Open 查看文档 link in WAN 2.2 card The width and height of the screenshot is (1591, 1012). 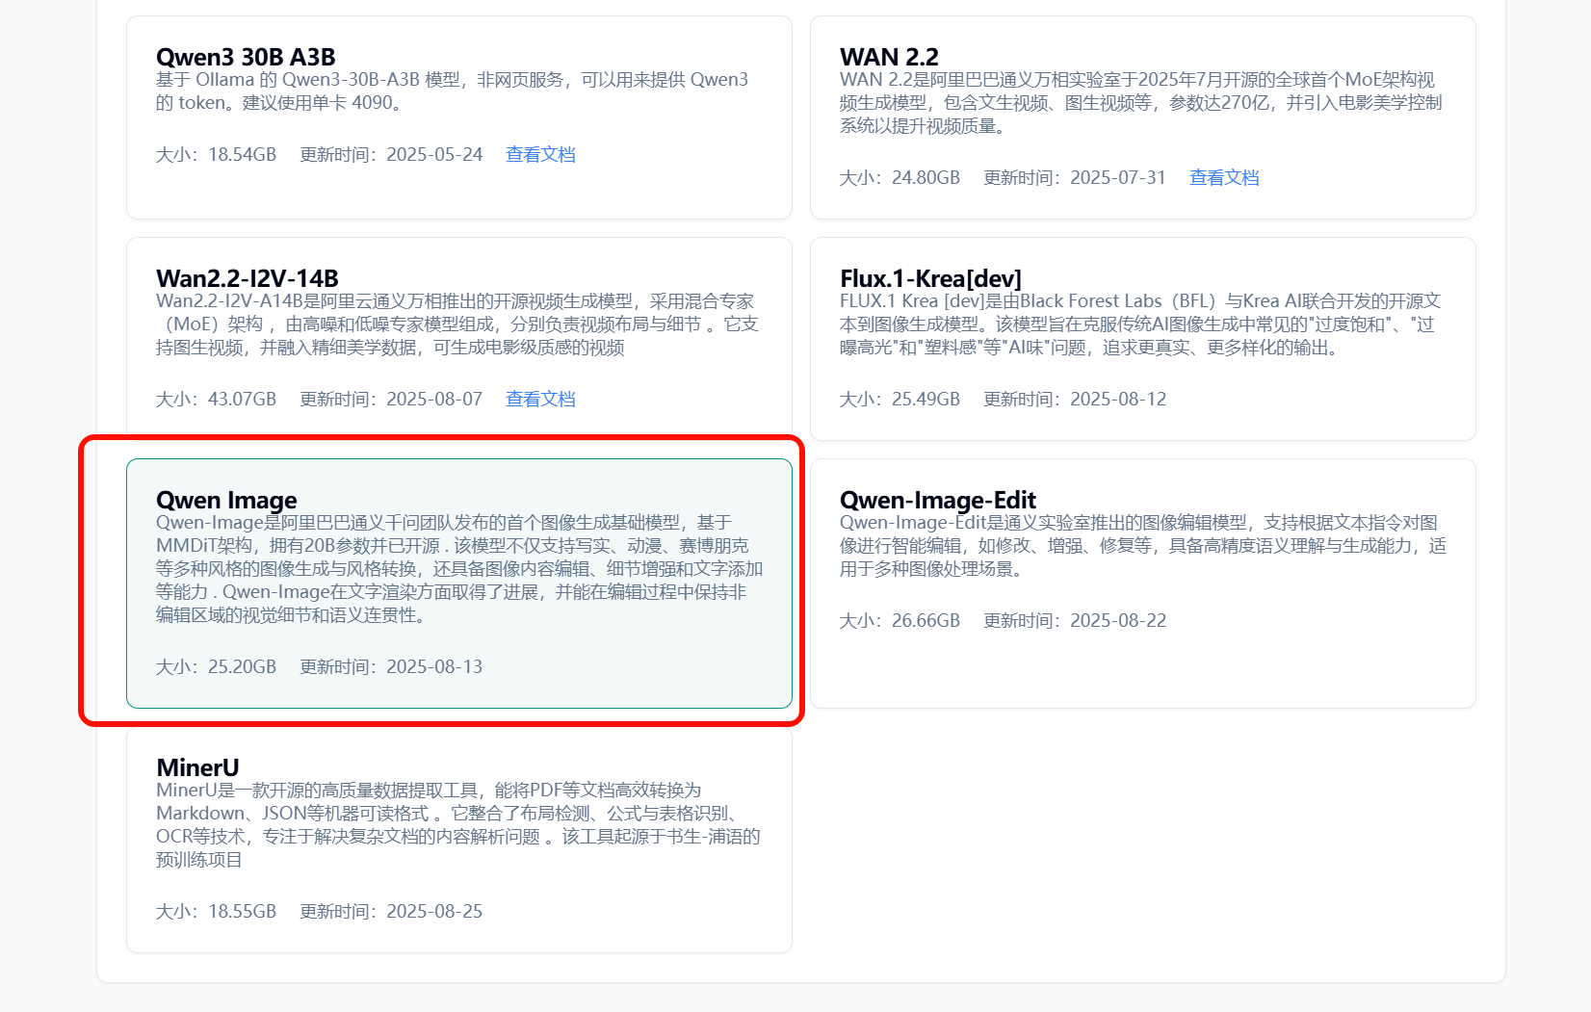(x=1223, y=178)
